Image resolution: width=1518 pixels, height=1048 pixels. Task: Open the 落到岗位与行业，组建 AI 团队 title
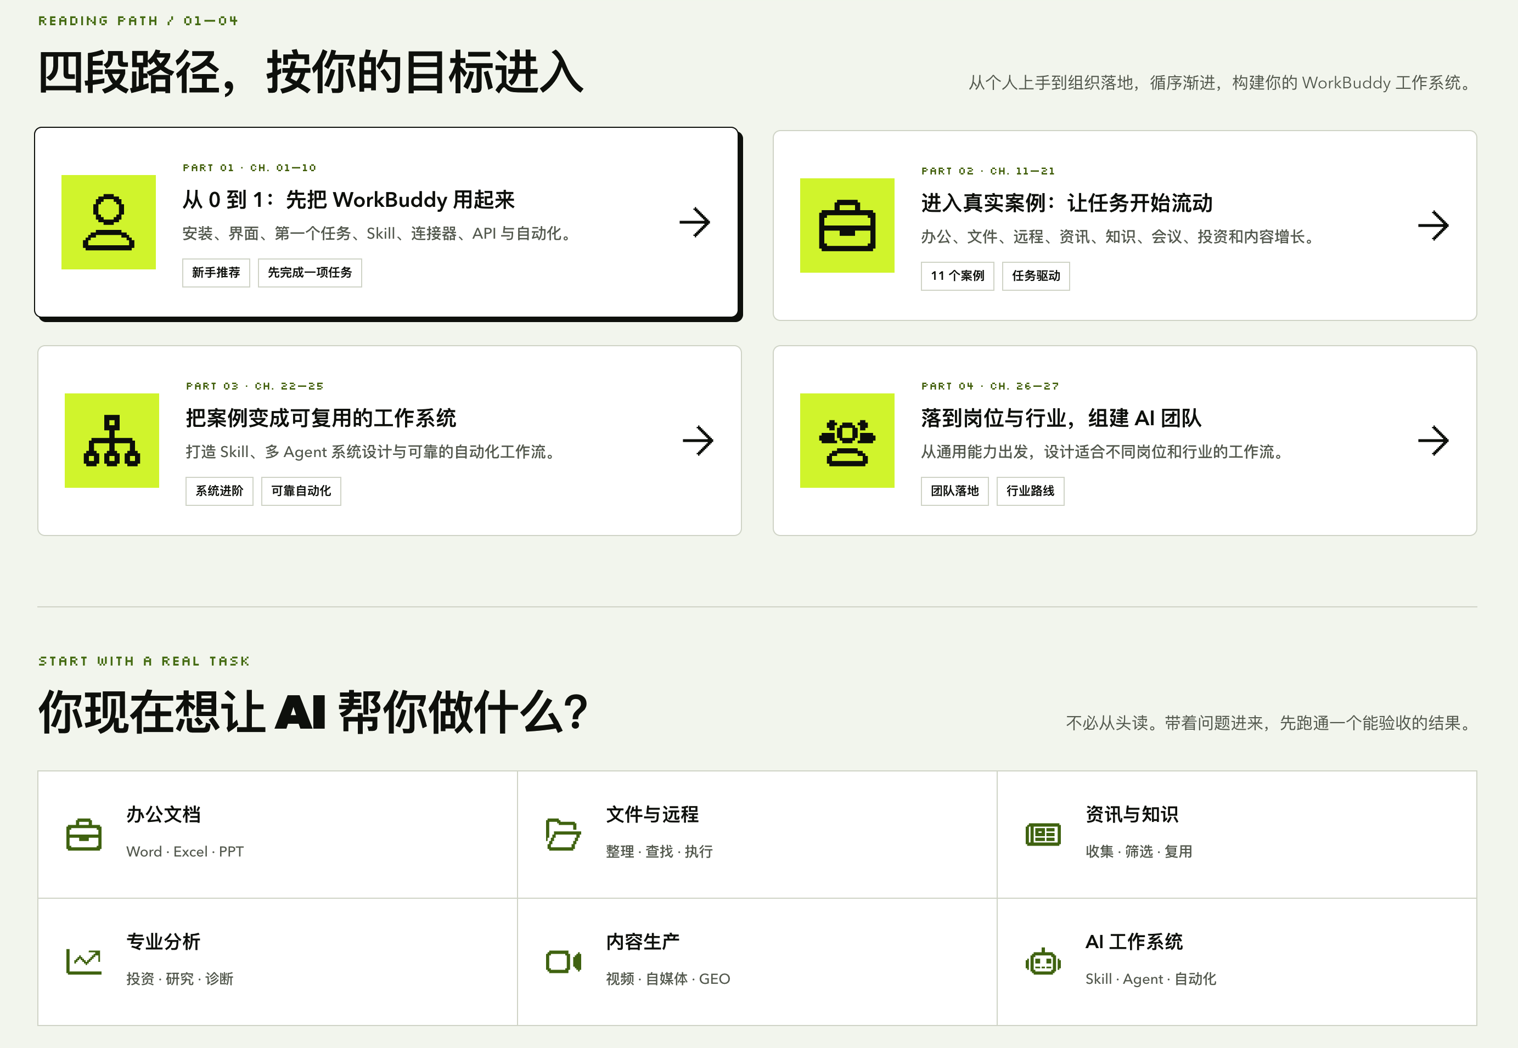pyautogui.click(x=1061, y=418)
